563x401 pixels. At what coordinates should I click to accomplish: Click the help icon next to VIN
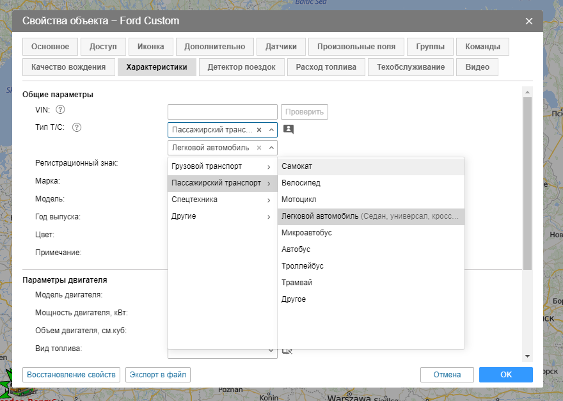61,110
